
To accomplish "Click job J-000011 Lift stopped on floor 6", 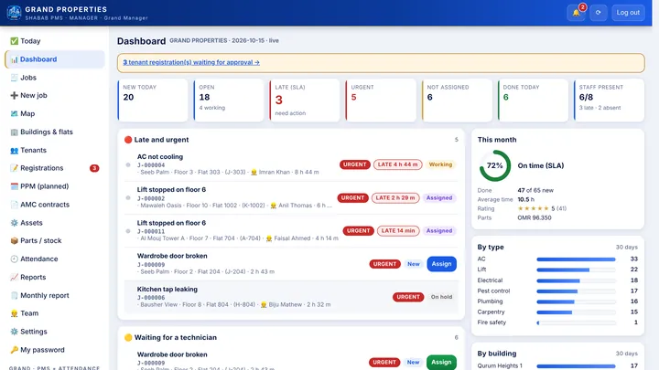I will pos(291,231).
